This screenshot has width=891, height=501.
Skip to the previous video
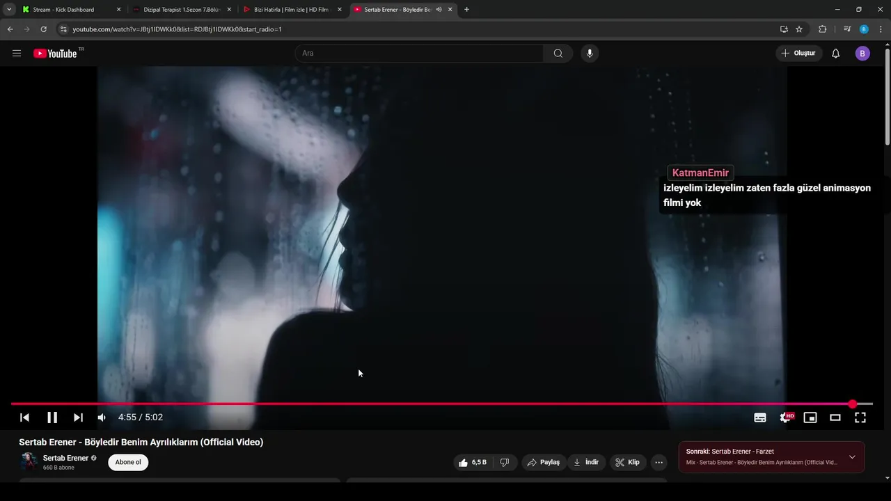24,417
